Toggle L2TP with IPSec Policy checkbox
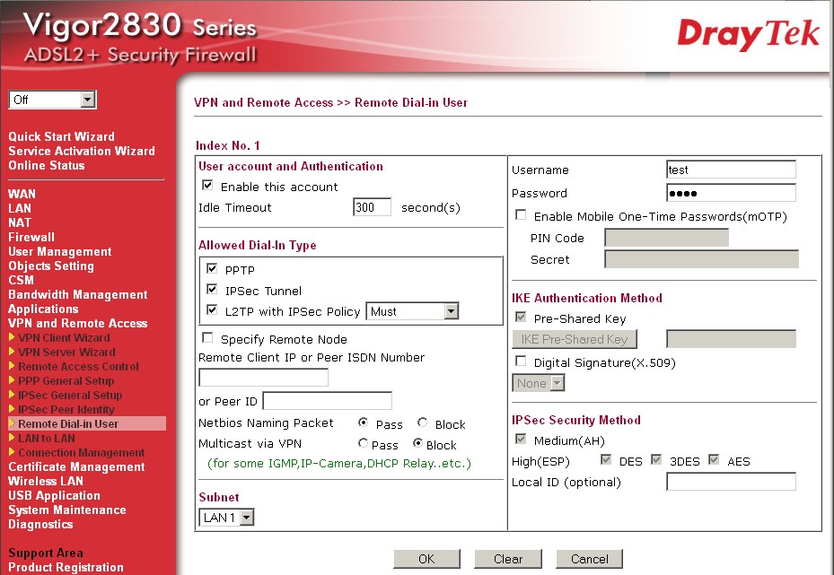 click(x=212, y=309)
